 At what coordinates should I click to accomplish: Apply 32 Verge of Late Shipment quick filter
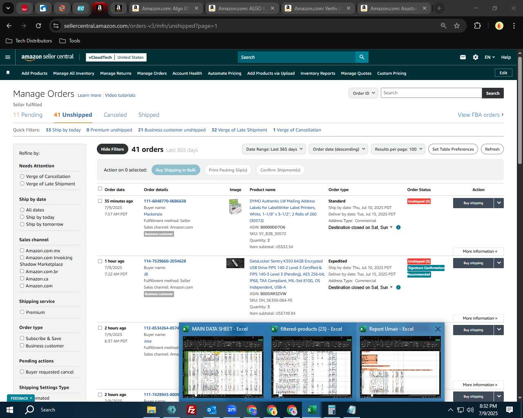239,130
